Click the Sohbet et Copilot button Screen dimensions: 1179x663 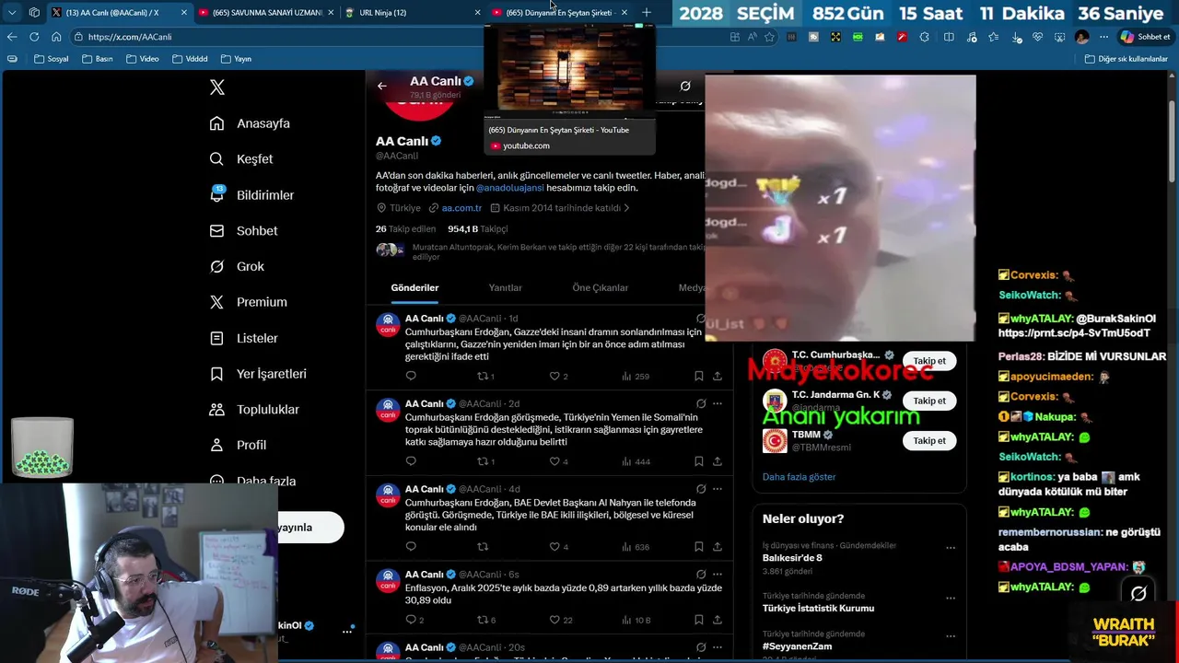(x=1145, y=37)
